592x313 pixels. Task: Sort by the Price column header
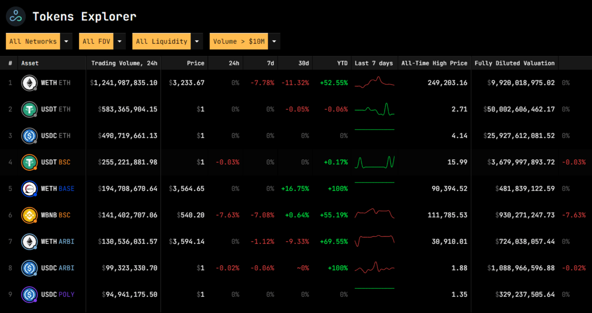point(195,63)
